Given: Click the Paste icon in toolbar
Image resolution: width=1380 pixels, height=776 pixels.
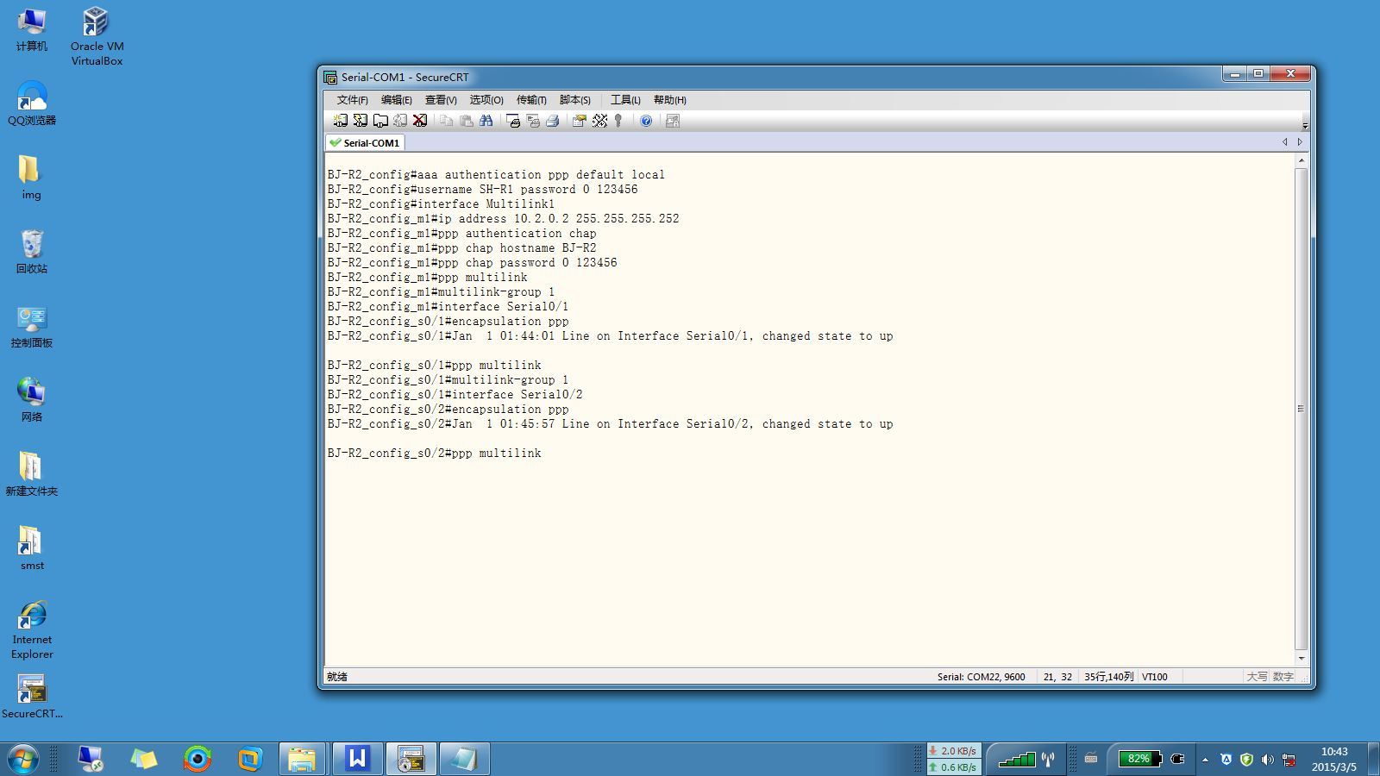Looking at the screenshot, I should click(x=467, y=121).
